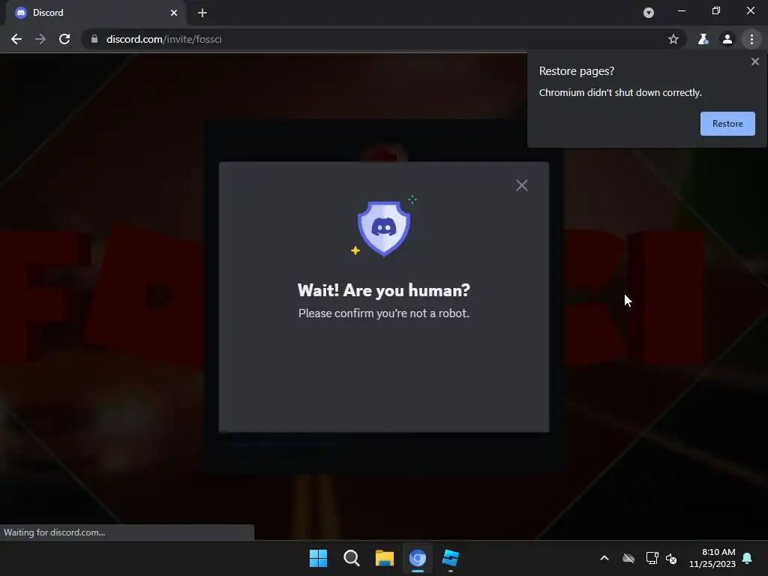Click the Discord shield logo

point(383,228)
